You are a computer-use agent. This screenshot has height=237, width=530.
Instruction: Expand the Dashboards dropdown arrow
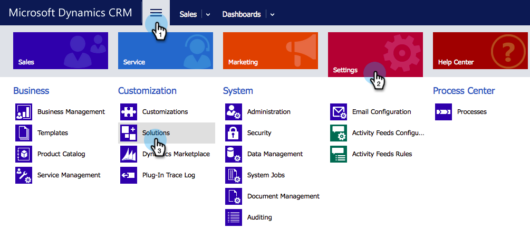(273, 15)
